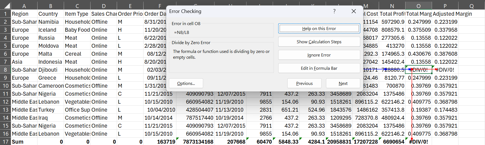Select the Namibia cell

coord(51,22)
